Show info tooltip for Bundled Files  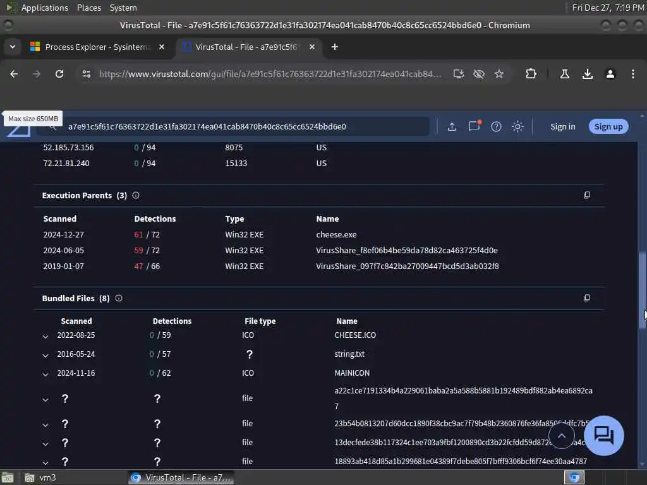coord(119,298)
